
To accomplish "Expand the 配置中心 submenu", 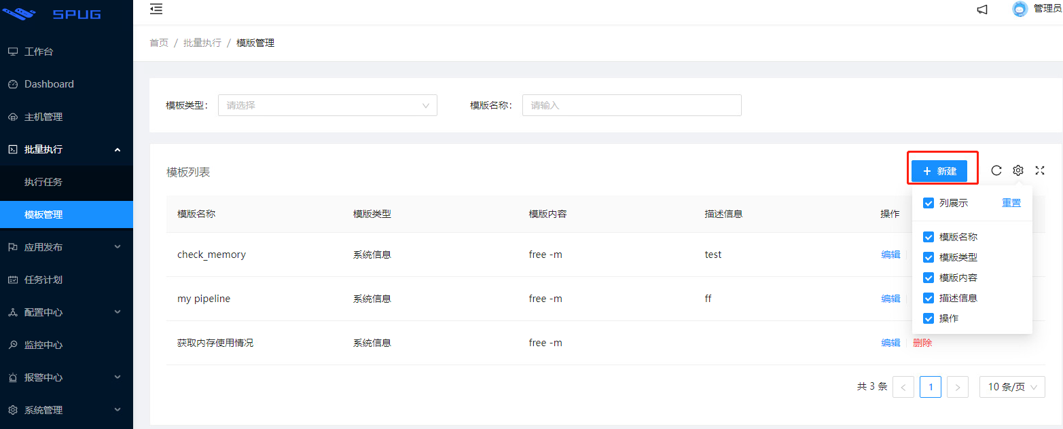I will click(118, 312).
